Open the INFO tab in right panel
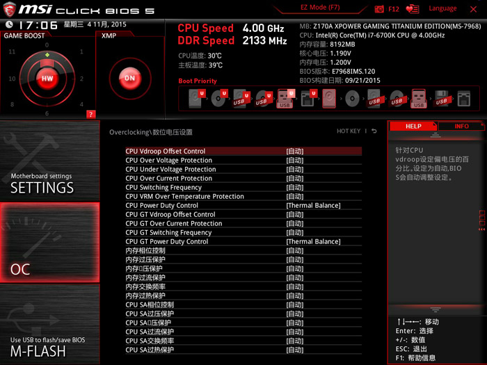Image resolution: width=487 pixels, height=365 pixels. click(x=461, y=127)
